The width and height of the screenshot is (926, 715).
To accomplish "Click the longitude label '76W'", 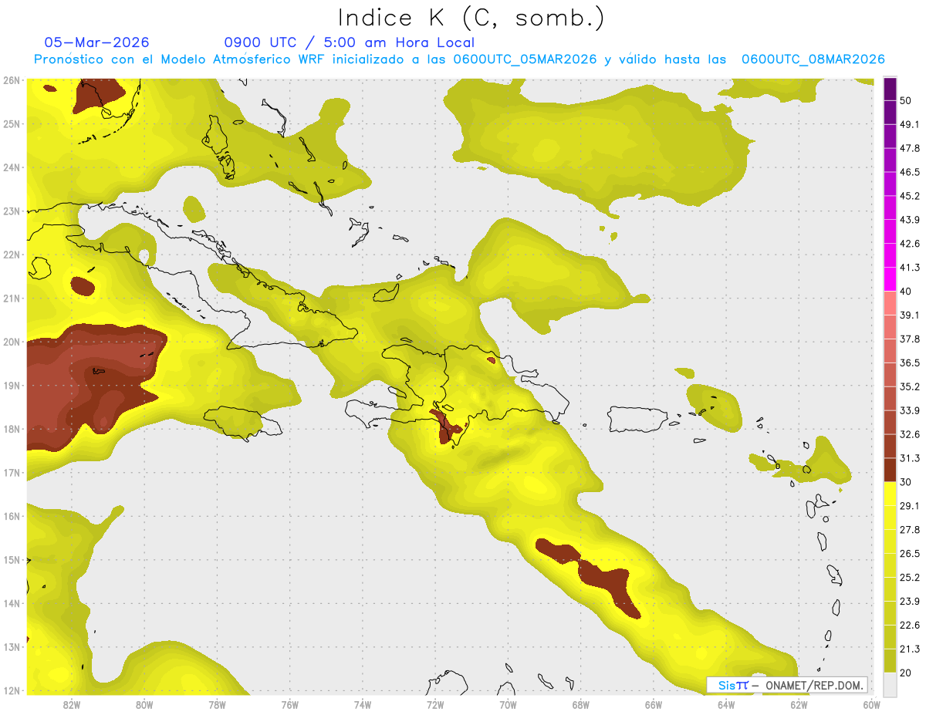I will (289, 704).
